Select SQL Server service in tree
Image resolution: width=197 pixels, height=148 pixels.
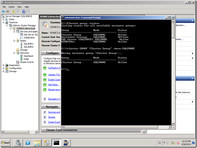click(x=31, y=35)
